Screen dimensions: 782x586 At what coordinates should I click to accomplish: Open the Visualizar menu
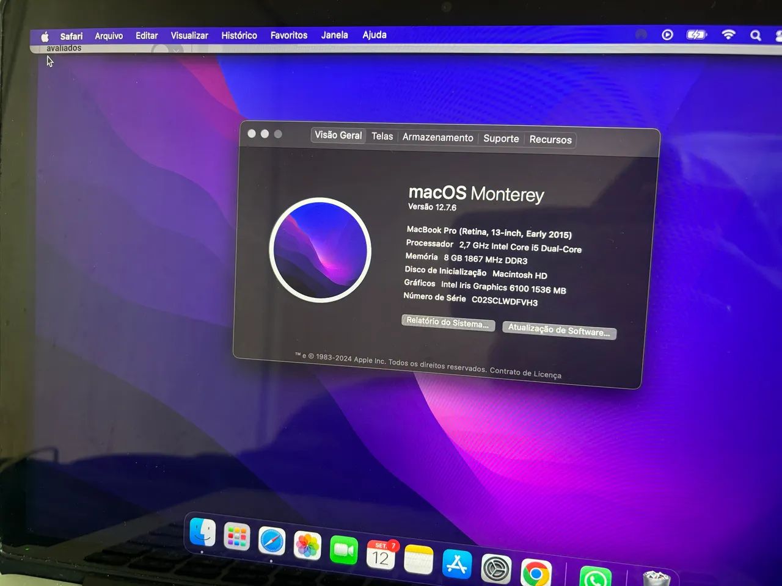[189, 35]
